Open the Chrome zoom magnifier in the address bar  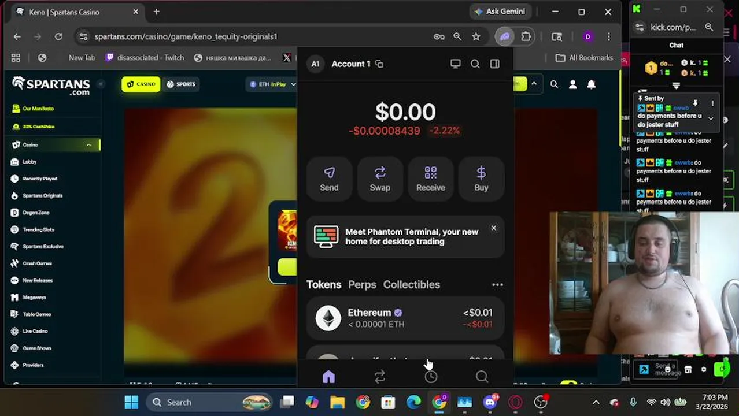coord(457,36)
